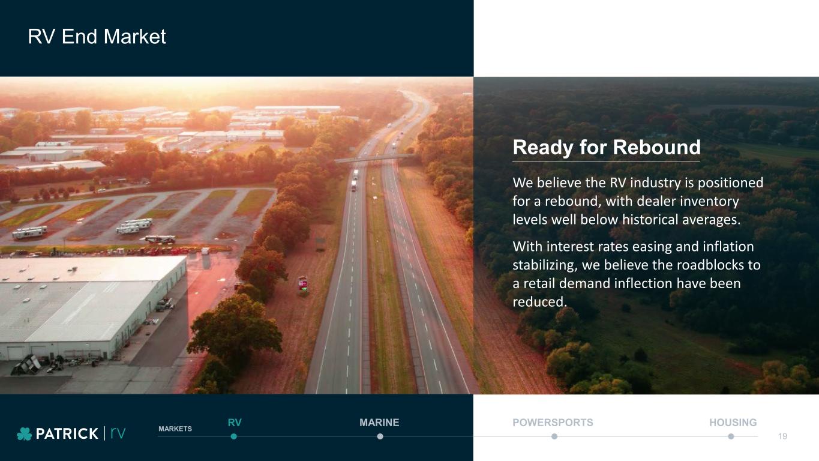Select the POWERSPORTS market tab
Image resolution: width=819 pixels, height=461 pixels.
553,423
